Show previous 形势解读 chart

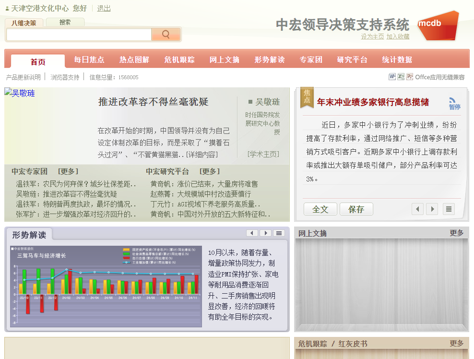[x=252, y=233]
